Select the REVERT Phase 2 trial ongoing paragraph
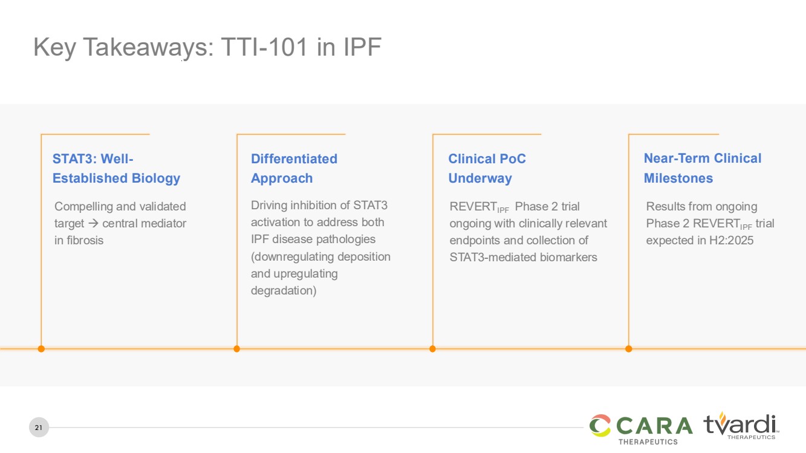The width and height of the screenshot is (806, 453). (x=528, y=232)
